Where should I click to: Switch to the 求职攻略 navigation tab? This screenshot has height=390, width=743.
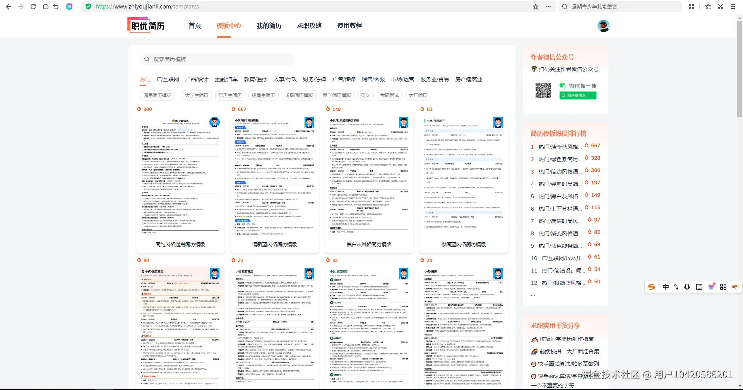(x=309, y=26)
